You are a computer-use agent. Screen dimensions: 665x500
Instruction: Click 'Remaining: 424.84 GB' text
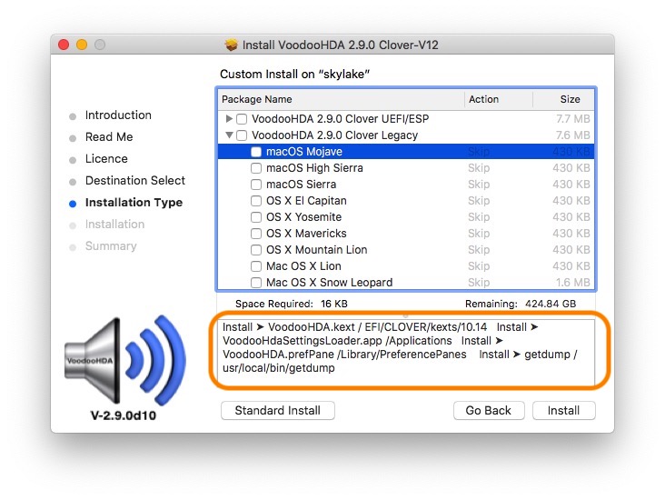tap(521, 304)
